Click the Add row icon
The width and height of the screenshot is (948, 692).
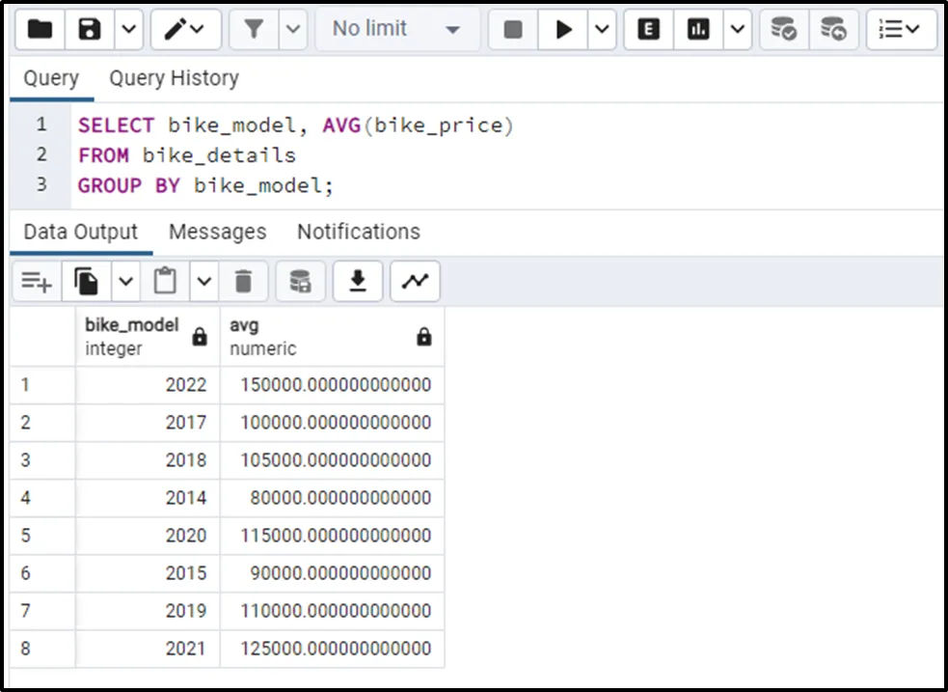click(x=37, y=281)
